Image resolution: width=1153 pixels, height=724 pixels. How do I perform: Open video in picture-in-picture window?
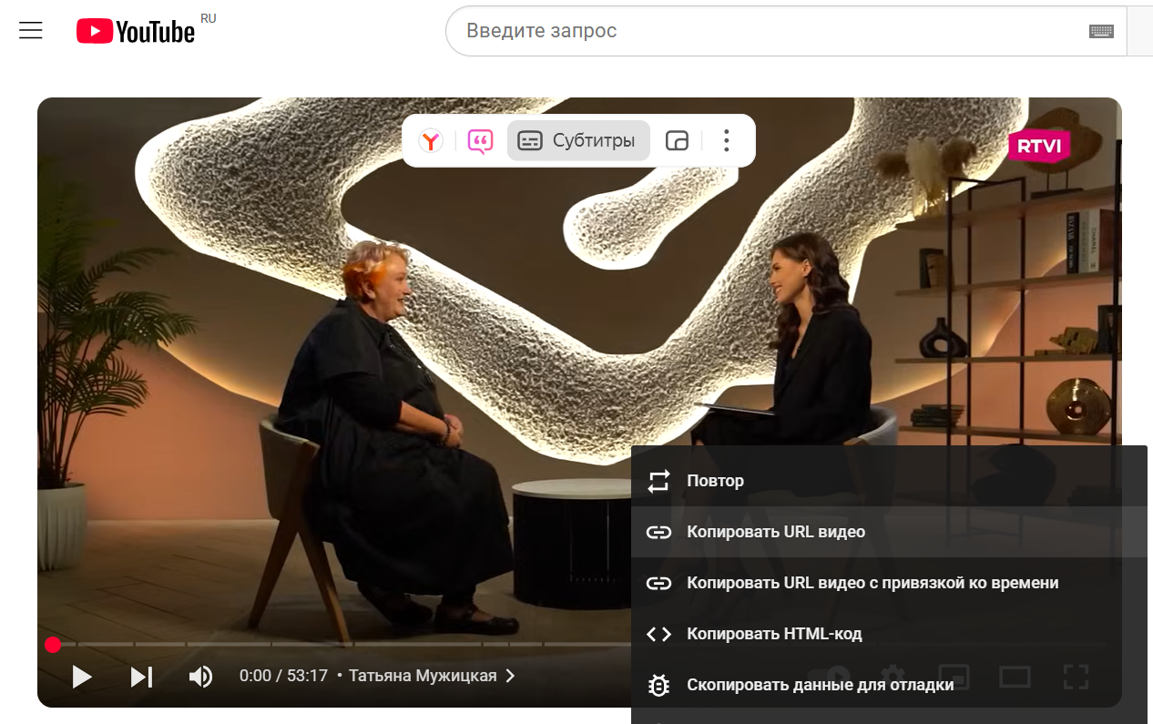point(677,141)
